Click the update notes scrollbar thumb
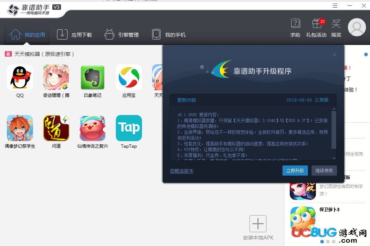Screen dimensions: 370x246 [334, 130]
